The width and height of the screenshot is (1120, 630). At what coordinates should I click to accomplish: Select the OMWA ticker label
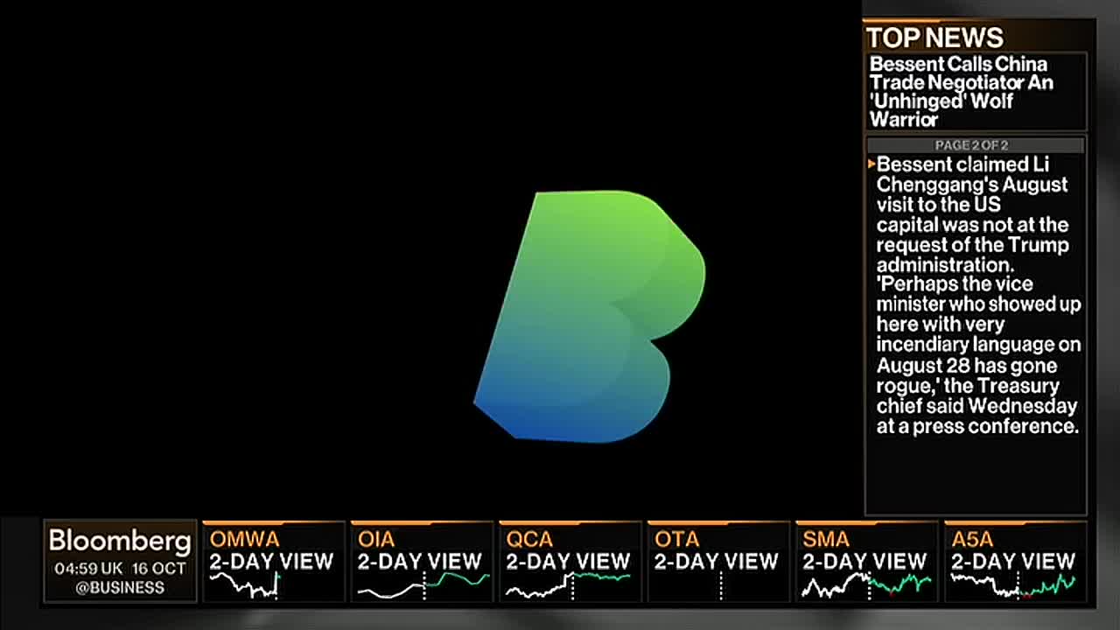tap(244, 539)
